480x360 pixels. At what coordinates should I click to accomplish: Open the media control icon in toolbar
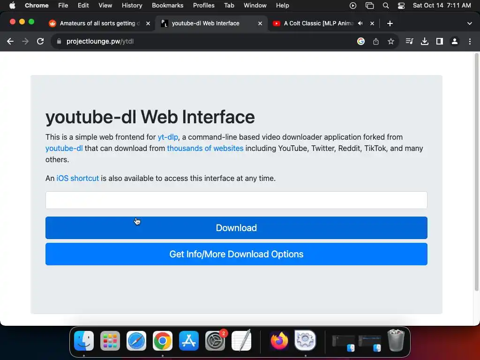409,41
